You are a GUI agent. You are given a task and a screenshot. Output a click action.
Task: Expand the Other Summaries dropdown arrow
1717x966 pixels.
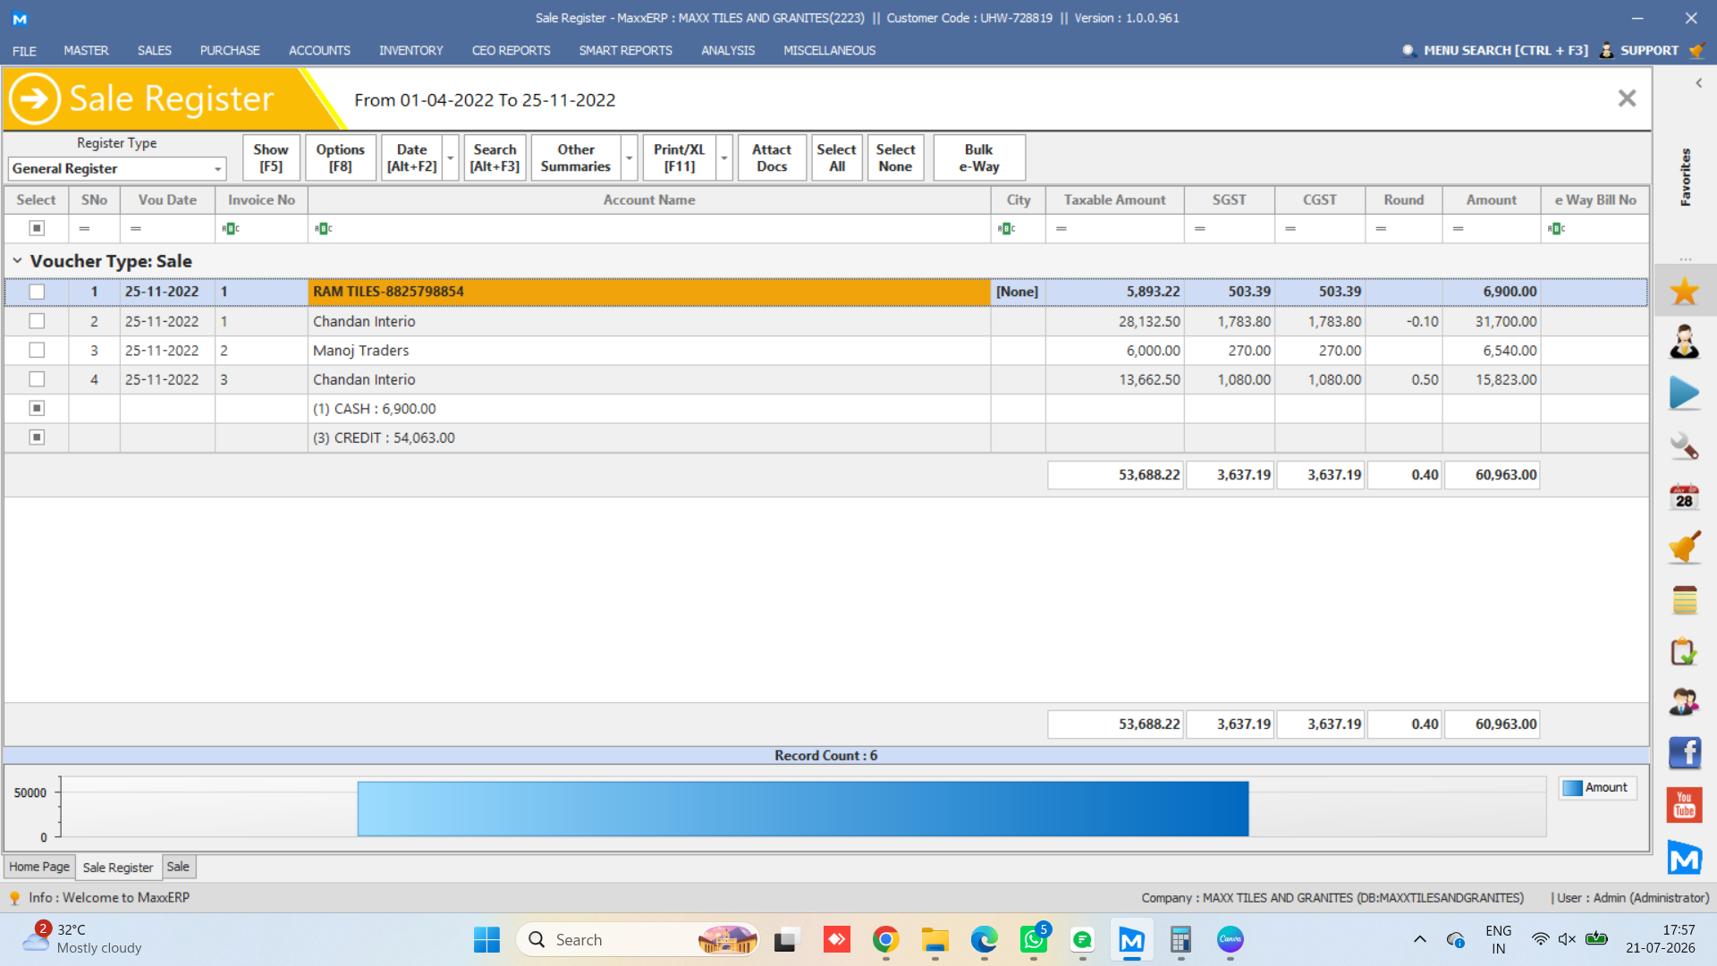point(630,158)
